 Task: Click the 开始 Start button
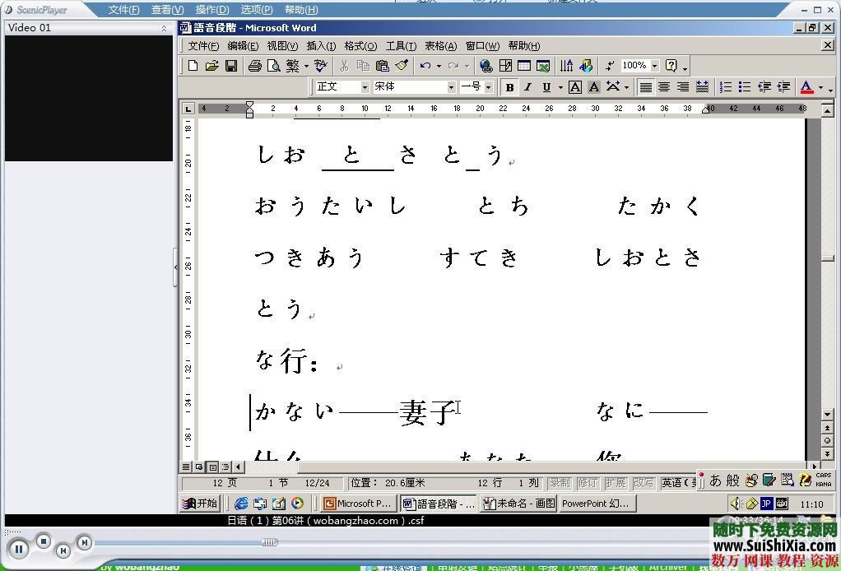(x=200, y=504)
